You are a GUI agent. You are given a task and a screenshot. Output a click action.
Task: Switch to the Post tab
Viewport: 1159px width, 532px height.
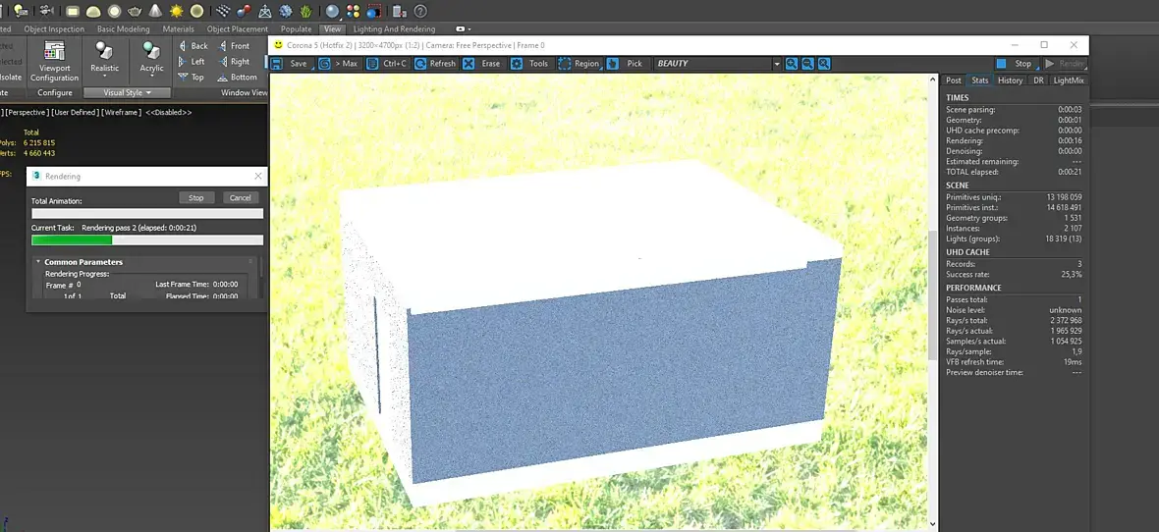click(954, 80)
